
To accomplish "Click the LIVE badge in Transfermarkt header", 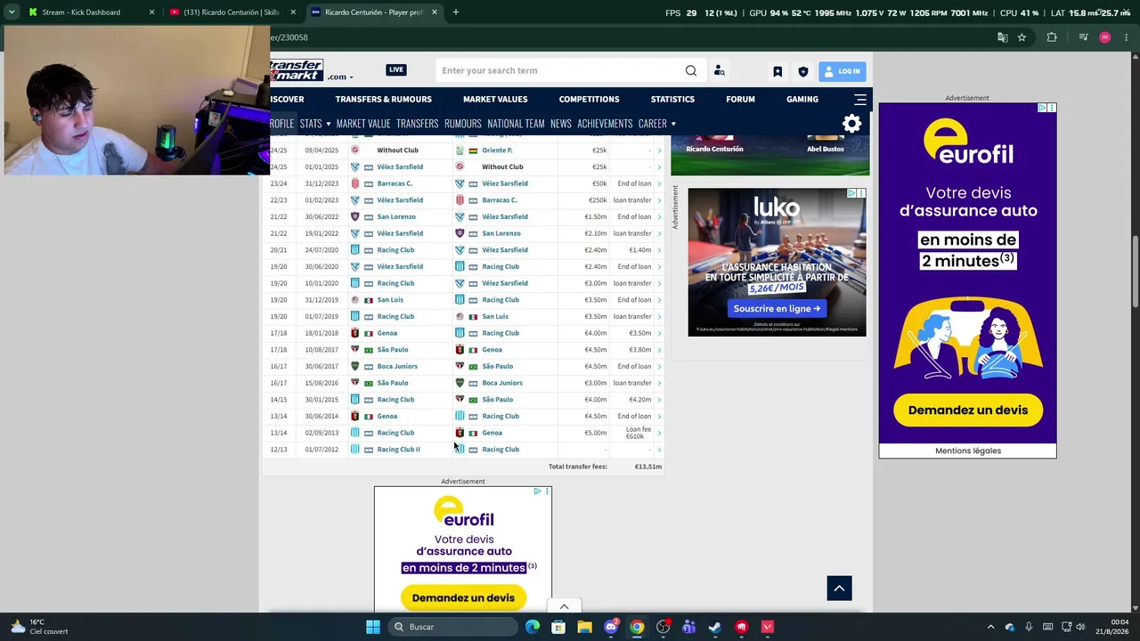I will (x=396, y=69).
